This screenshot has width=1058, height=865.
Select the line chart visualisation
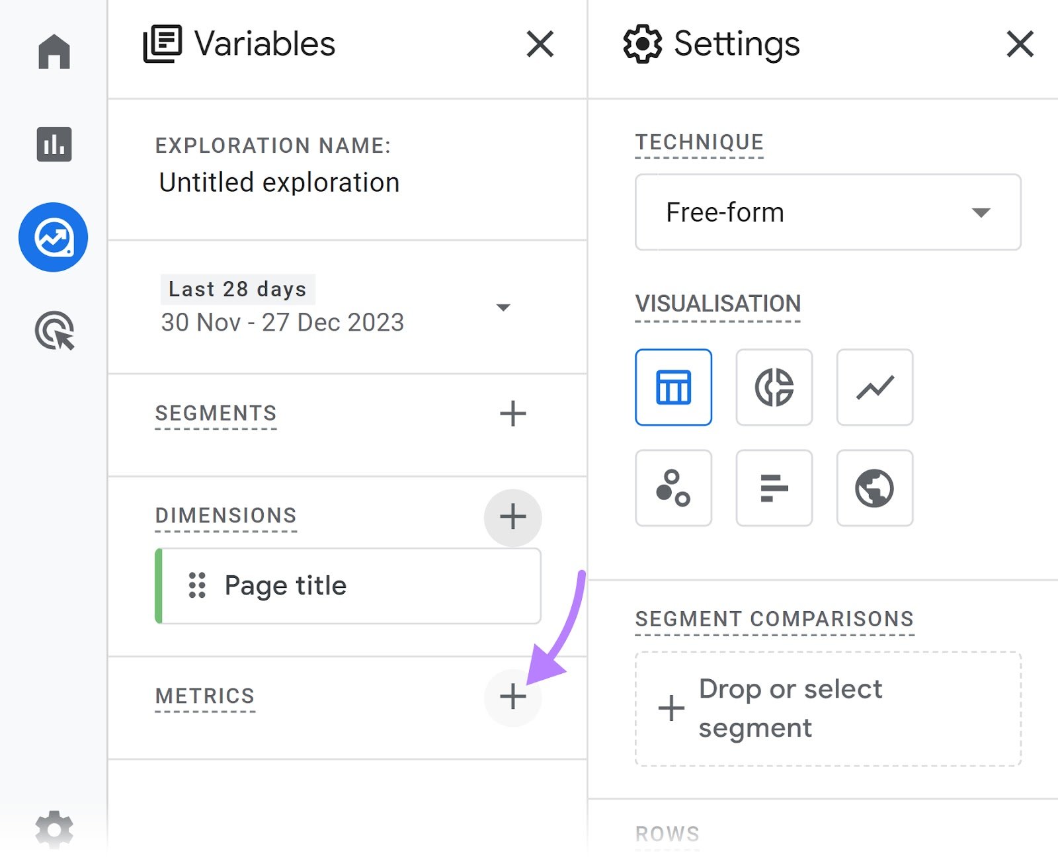point(874,388)
